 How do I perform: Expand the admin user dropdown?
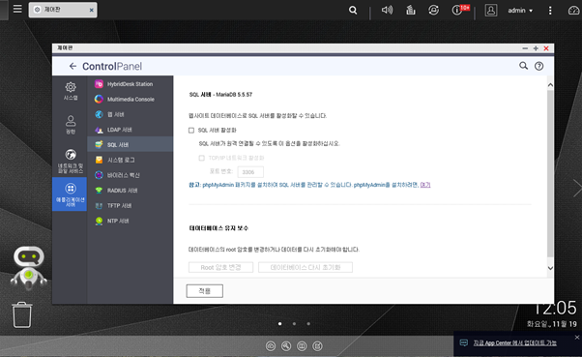tap(520, 11)
